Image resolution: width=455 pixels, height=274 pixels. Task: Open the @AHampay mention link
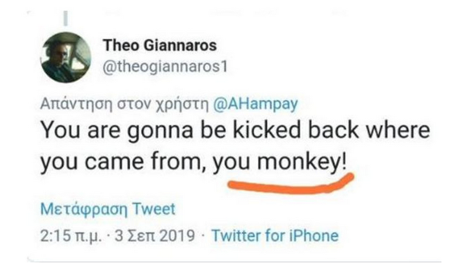(x=255, y=103)
